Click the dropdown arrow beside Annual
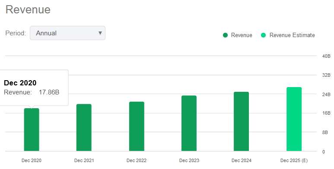This screenshot has height=169, width=334. (x=100, y=33)
